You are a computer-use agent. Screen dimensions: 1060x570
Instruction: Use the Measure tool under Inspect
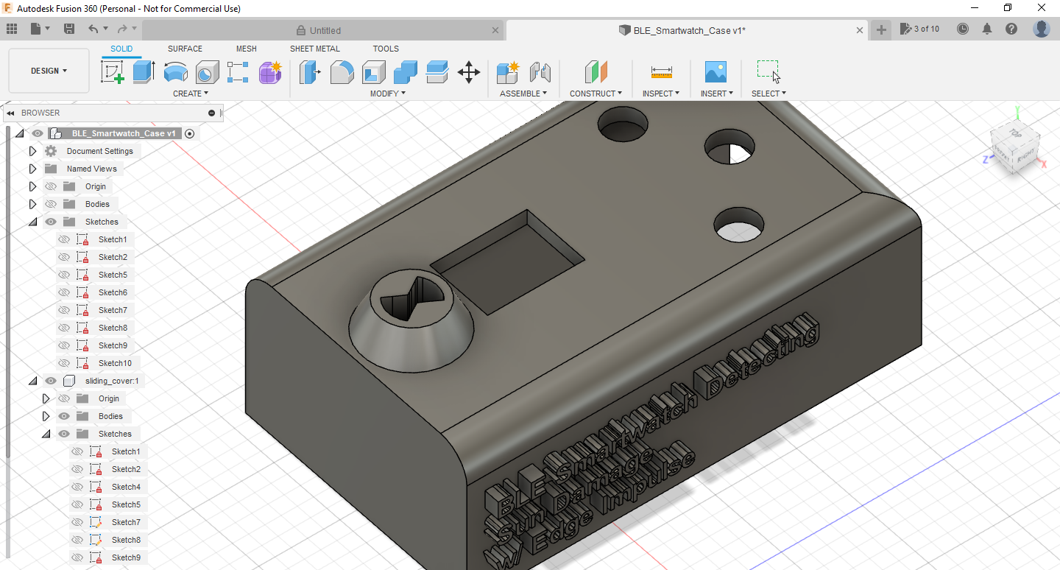660,71
